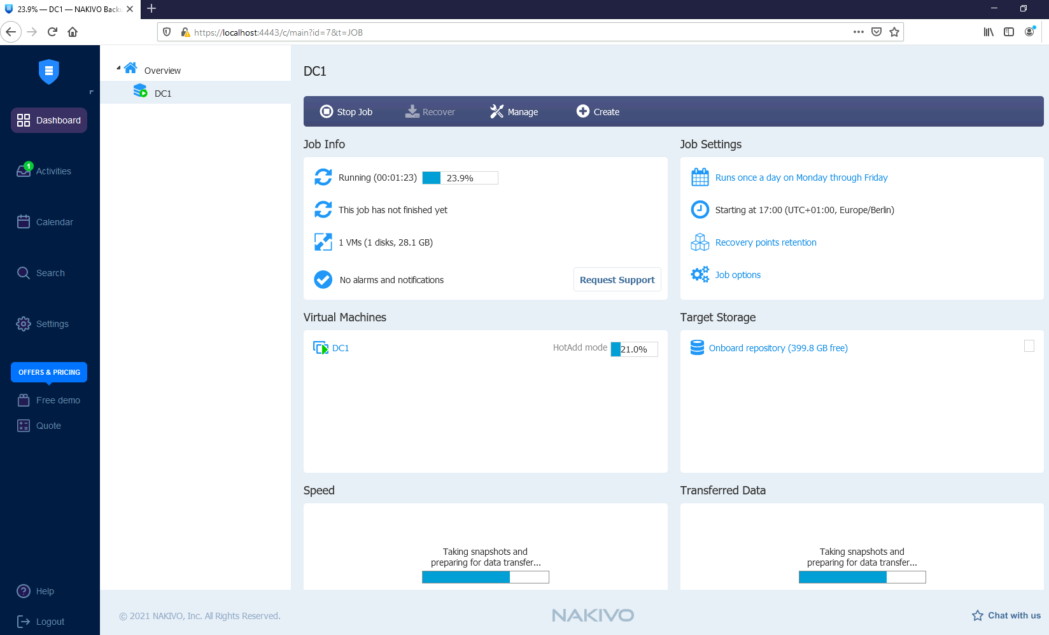Click the Help question mark icon

24,591
